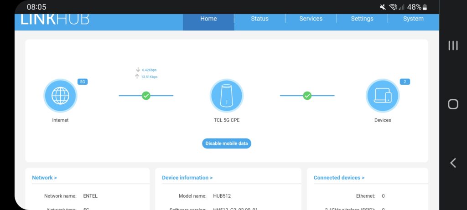This screenshot has height=210, width=467.
Task: Disable mobile data
Action: 227,143
